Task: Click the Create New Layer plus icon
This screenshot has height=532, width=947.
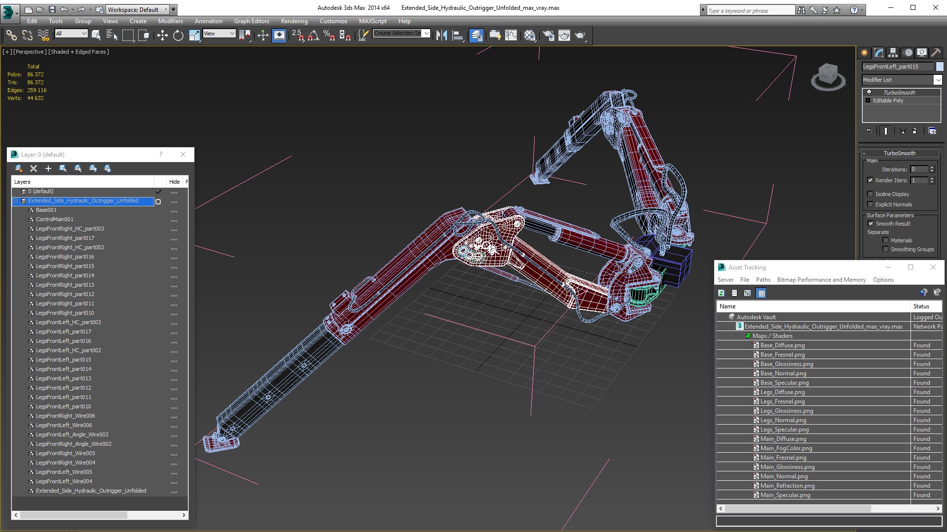Action: [x=48, y=168]
